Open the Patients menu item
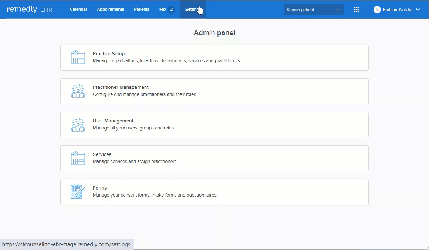 (x=141, y=9)
